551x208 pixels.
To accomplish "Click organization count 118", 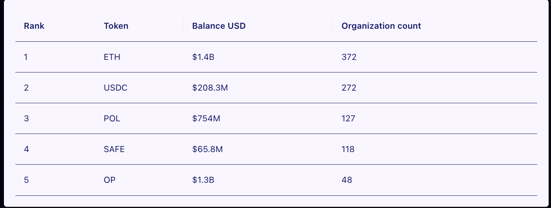I will coord(348,149).
